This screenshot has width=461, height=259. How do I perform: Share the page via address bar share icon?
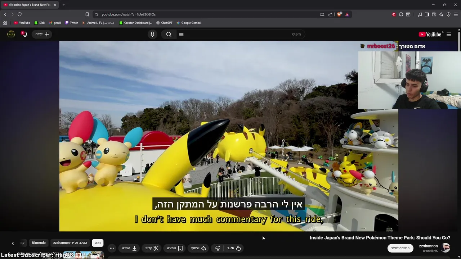point(330,14)
